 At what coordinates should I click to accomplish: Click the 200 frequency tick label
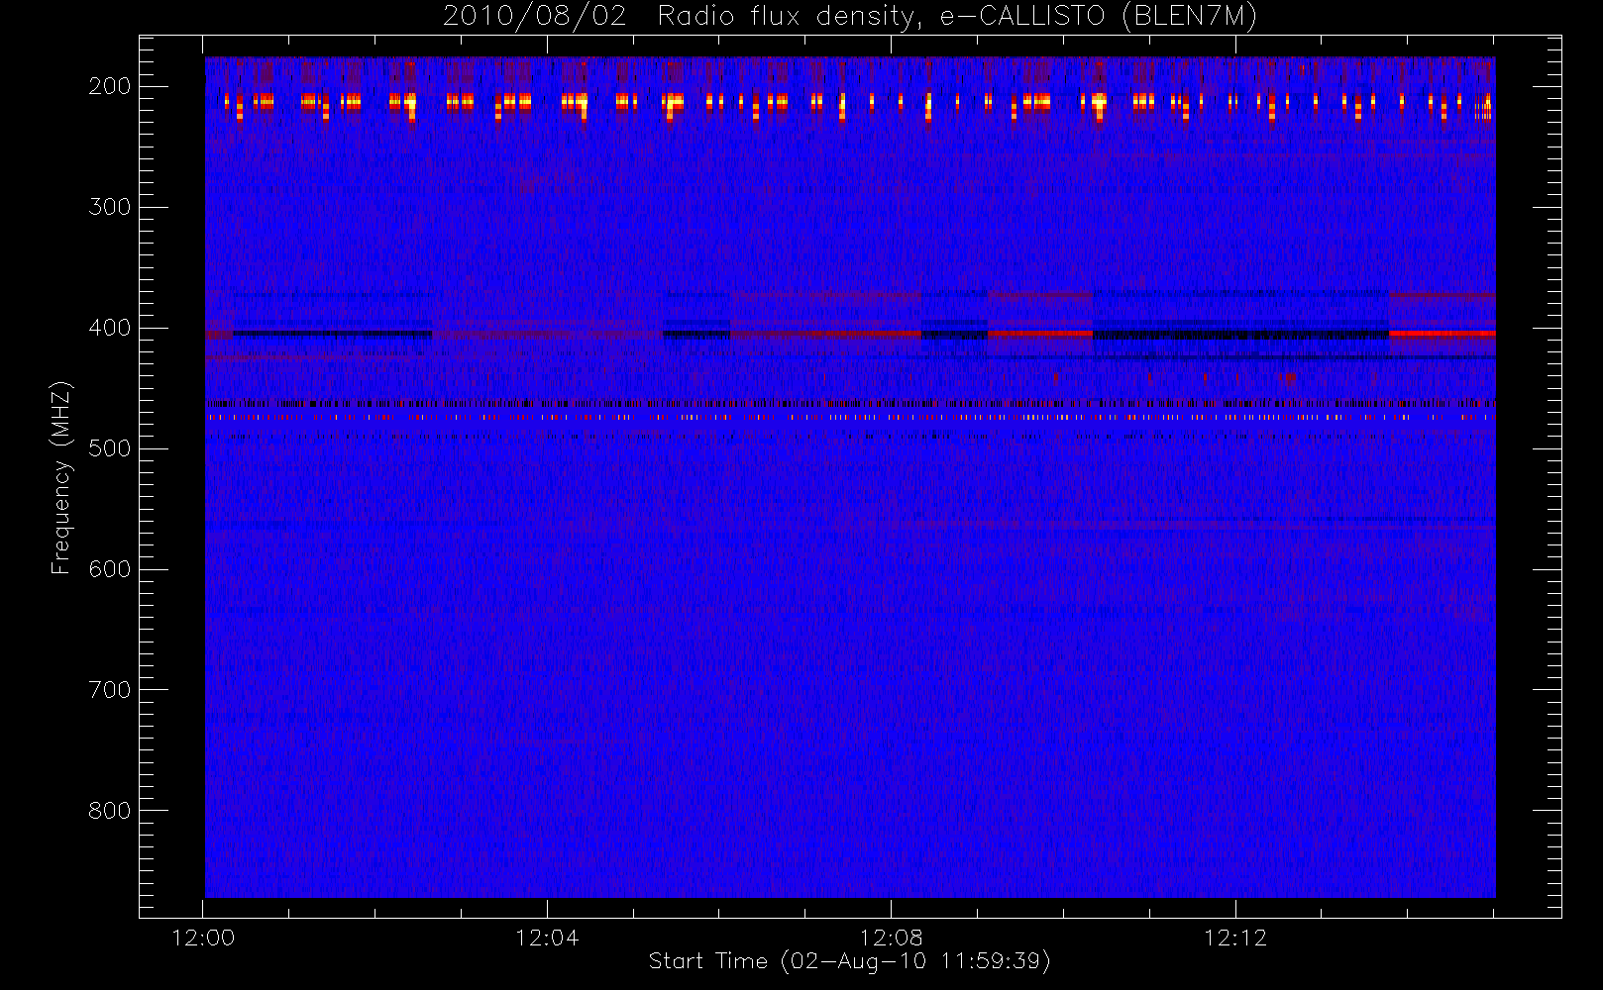point(110,86)
